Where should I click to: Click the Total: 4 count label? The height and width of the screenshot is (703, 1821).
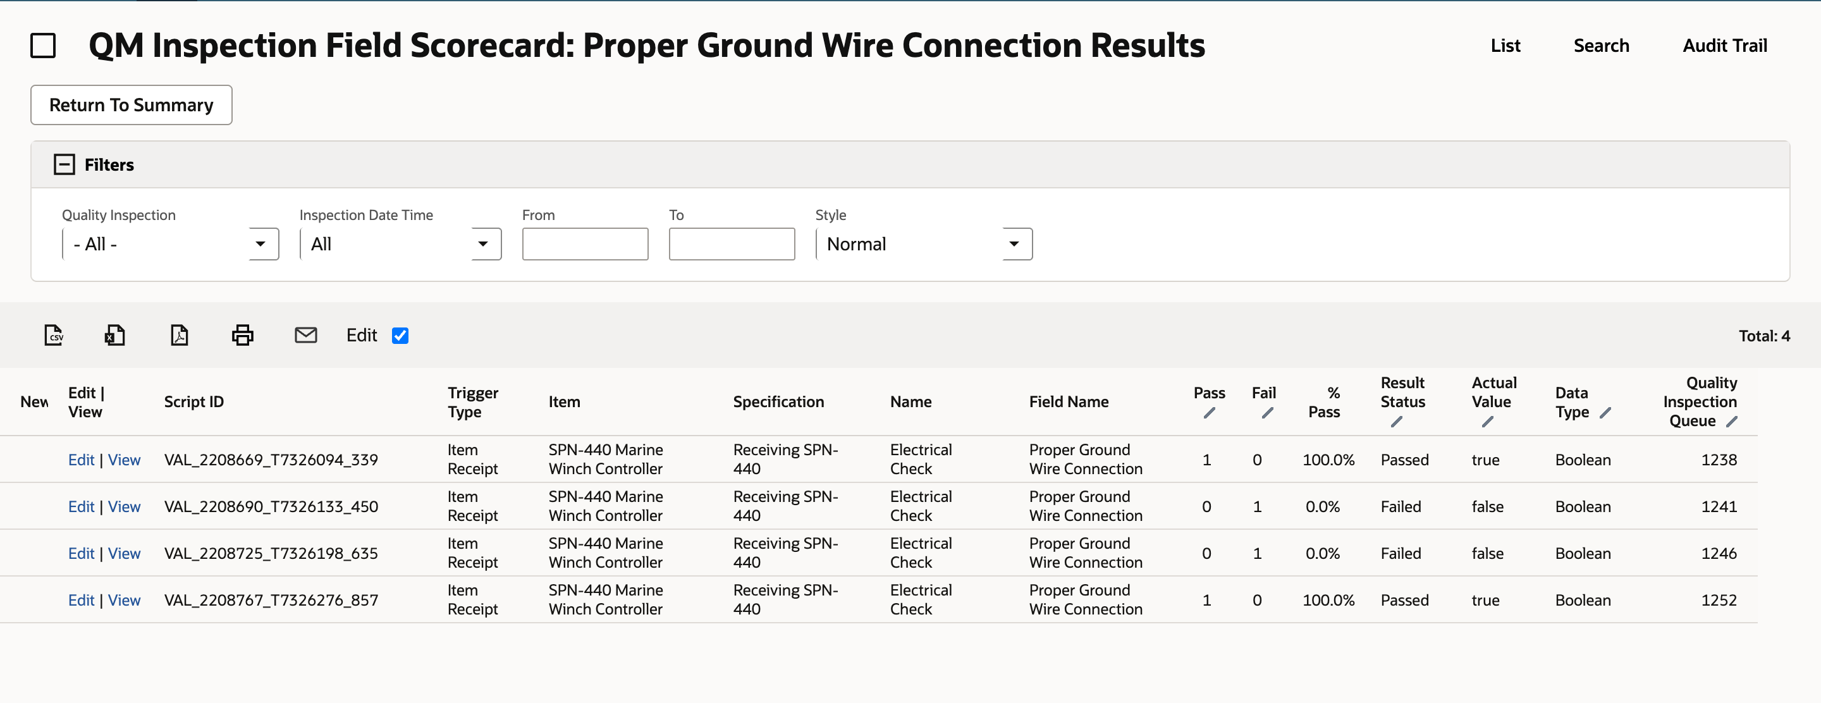1765,336
